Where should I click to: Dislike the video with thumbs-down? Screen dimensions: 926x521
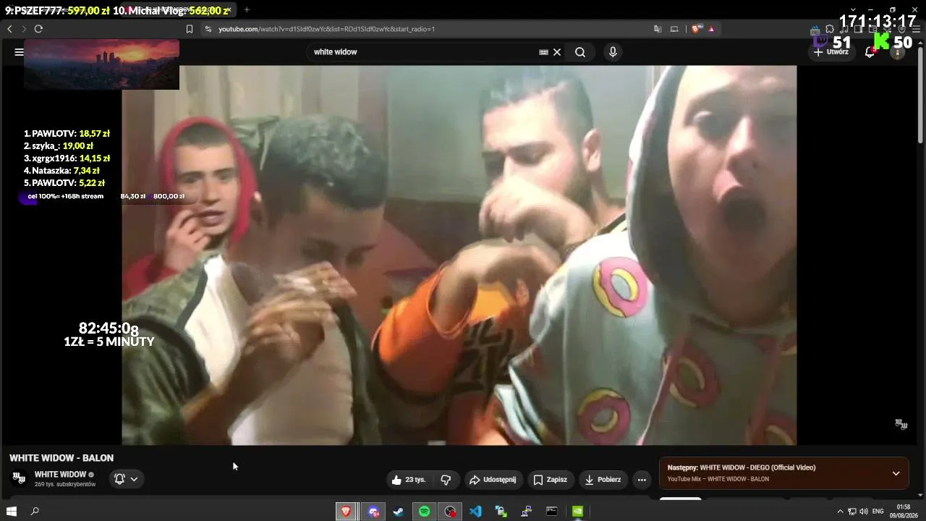click(446, 480)
